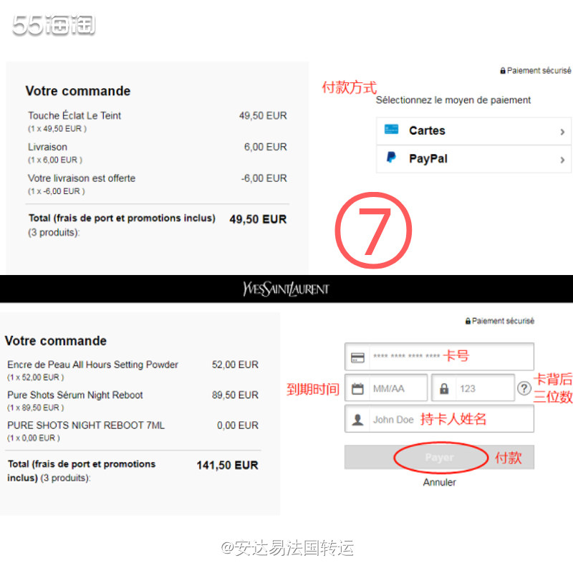573x573 pixels.
Task: Choose PayPal as the payment method
Action: [473, 159]
